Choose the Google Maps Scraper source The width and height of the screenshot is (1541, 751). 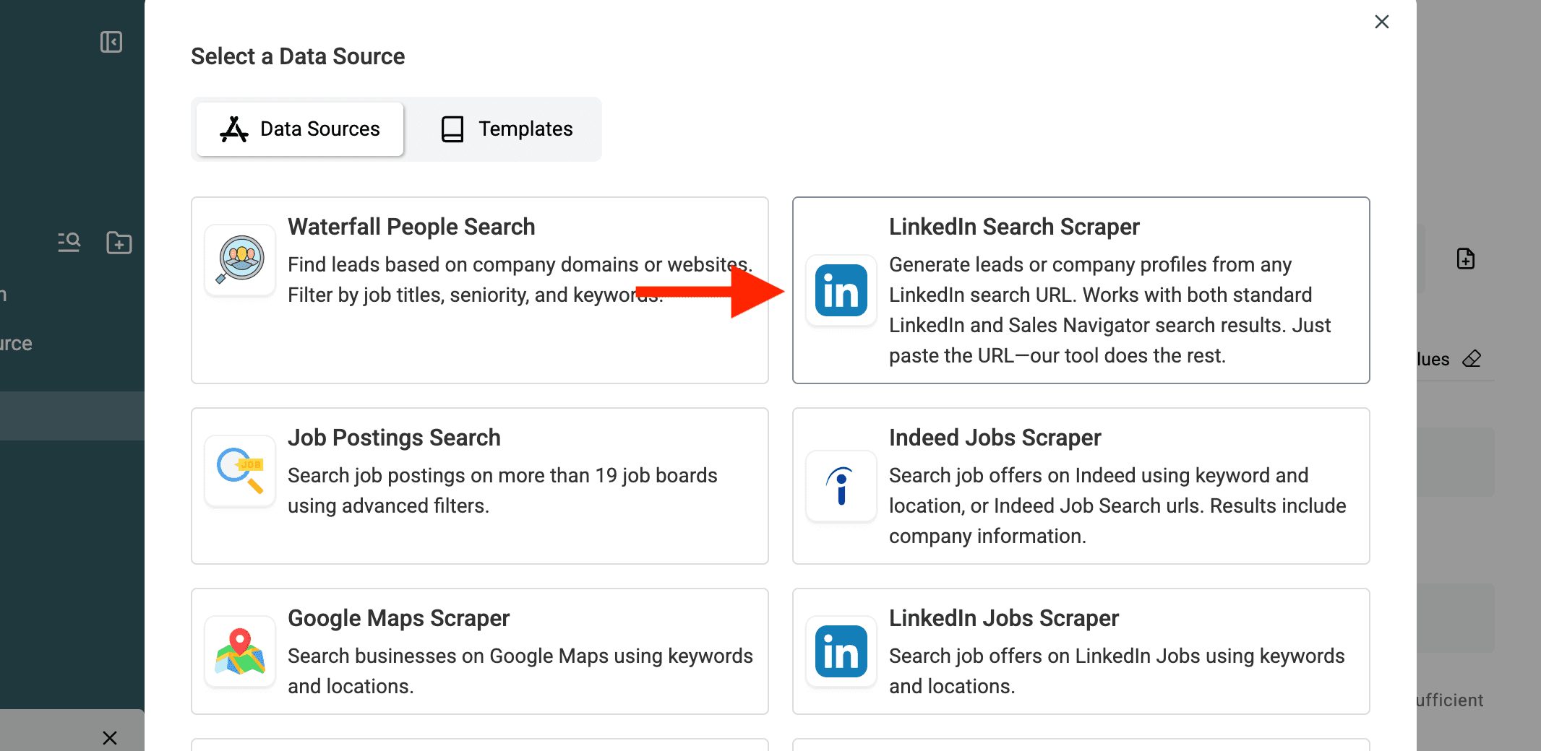point(479,651)
